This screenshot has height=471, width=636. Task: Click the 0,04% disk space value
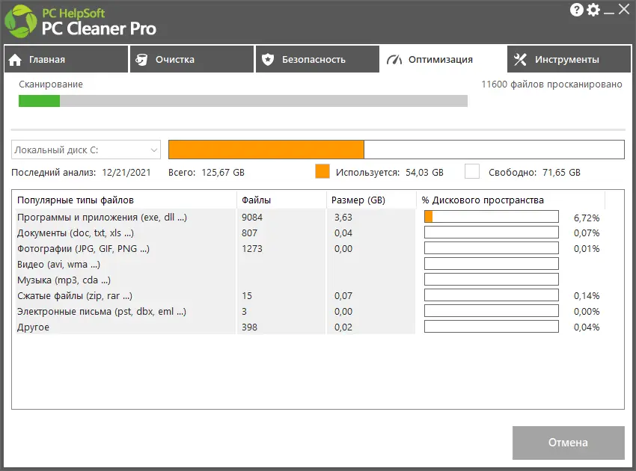(x=587, y=327)
